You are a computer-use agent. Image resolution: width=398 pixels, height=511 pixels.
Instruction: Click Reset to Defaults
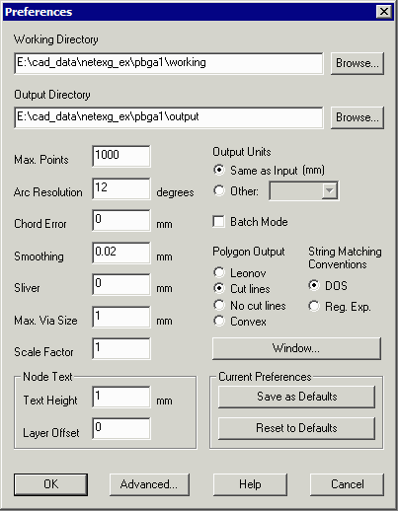tap(296, 428)
